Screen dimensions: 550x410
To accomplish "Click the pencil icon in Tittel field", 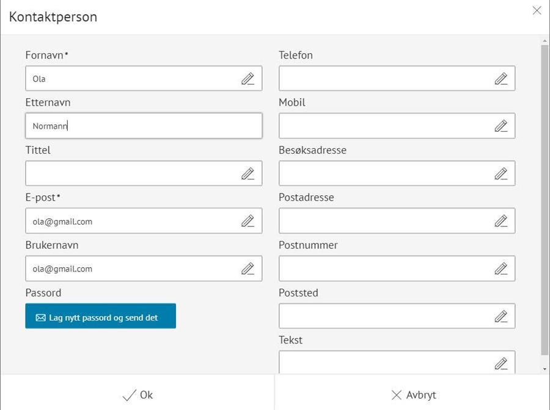I will pyautogui.click(x=248, y=174).
